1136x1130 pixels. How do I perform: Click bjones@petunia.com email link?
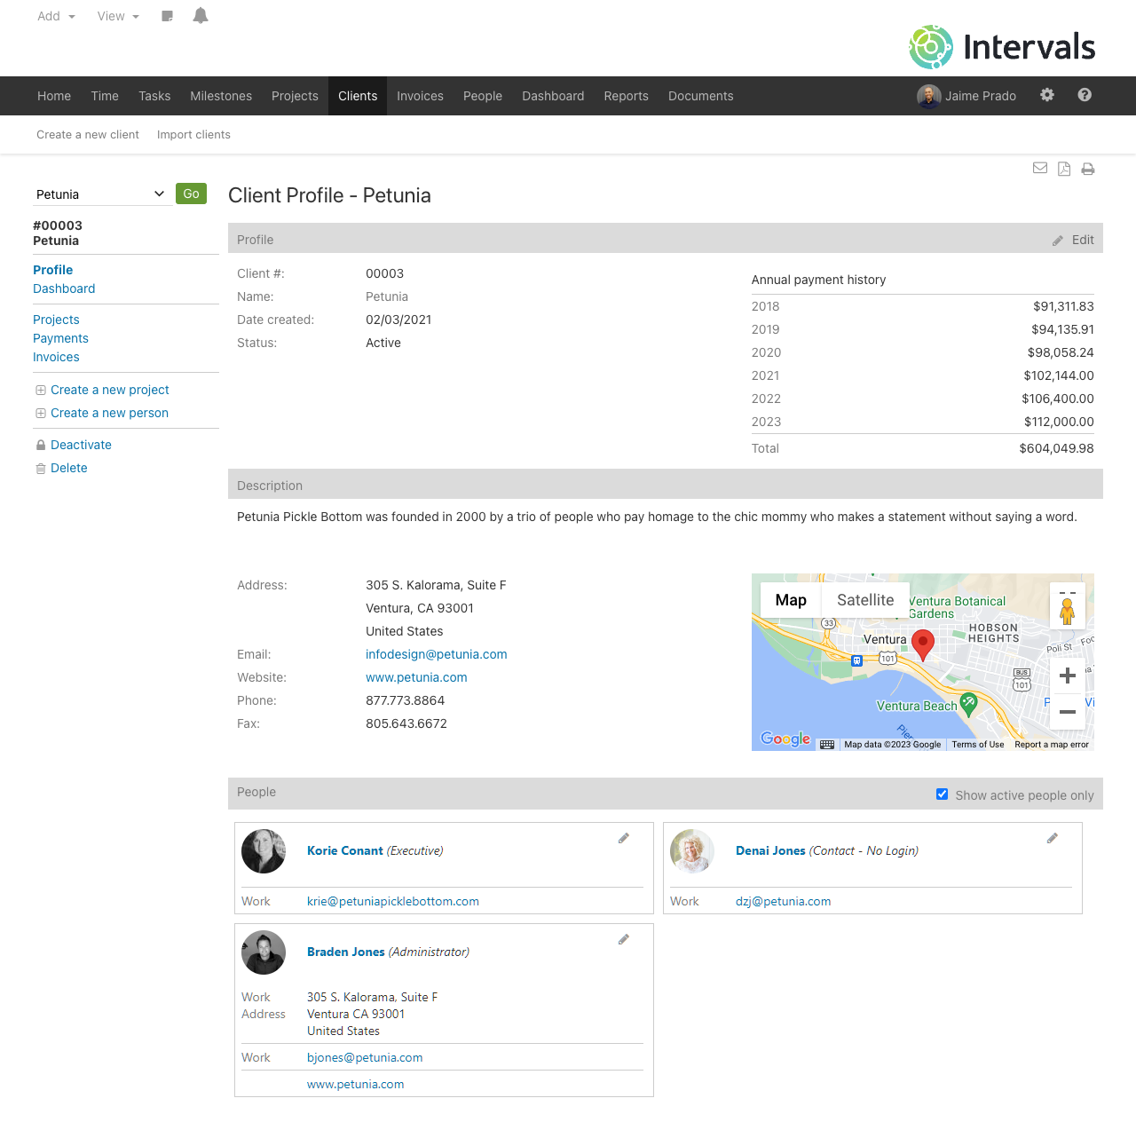(365, 1057)
